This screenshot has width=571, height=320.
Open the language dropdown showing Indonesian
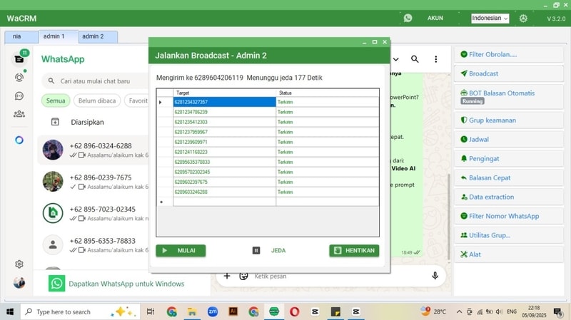(490, 19)
